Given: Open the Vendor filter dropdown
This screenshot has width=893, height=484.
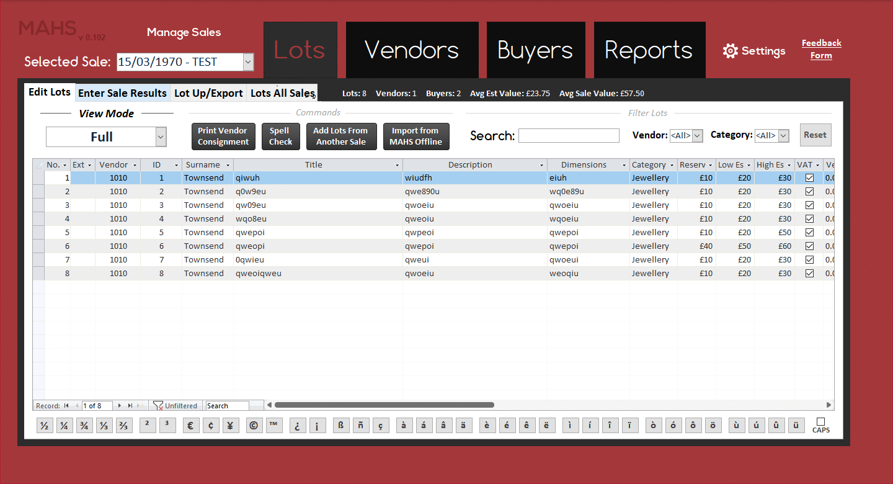Looking at the screenshot, I should tap(697, 135).
